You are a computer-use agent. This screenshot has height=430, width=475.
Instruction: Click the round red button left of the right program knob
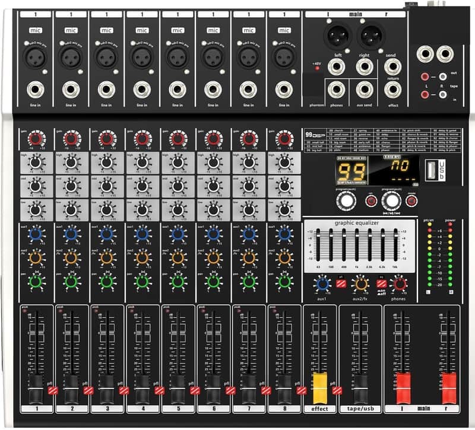pyautogui.click(x=371, y=201)
